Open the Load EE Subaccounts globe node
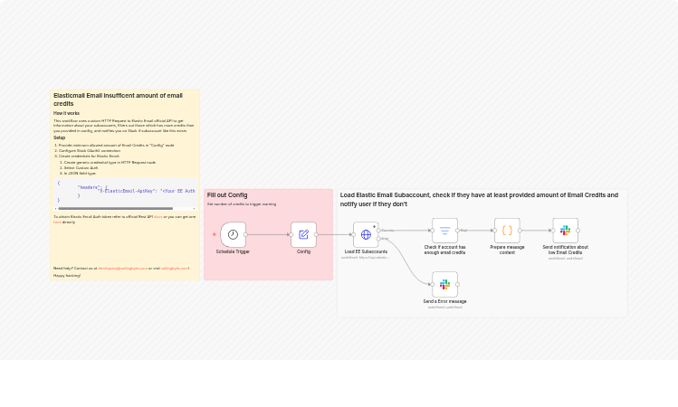The width and height of the screenshot is (678, 407). coord(366,234)
